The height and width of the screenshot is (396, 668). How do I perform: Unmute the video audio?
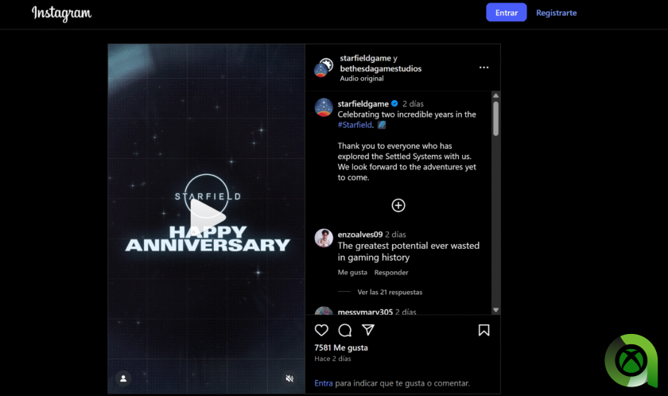pyautogui.click(x=289, y=379)
